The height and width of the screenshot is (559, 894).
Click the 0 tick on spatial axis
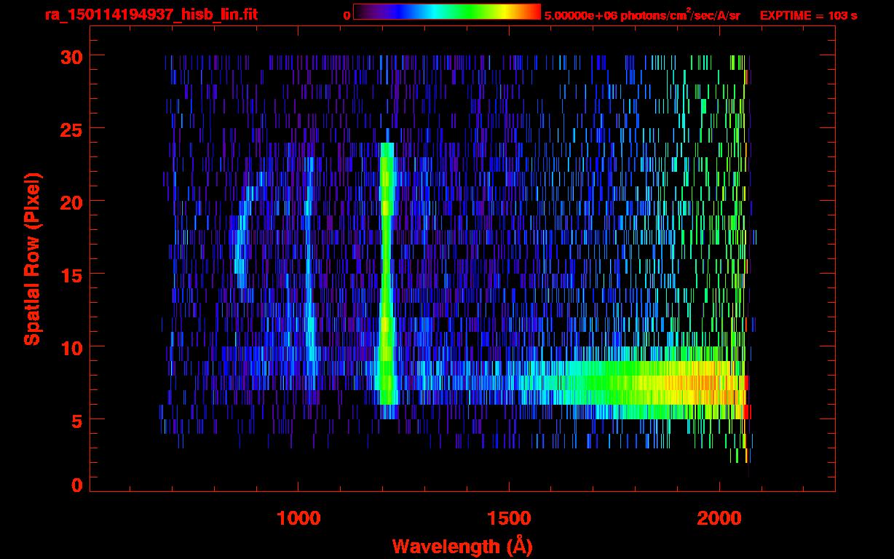click(76, 485)
